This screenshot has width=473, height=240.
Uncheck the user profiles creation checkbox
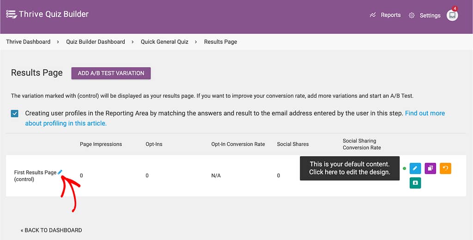tap(14, 114)
